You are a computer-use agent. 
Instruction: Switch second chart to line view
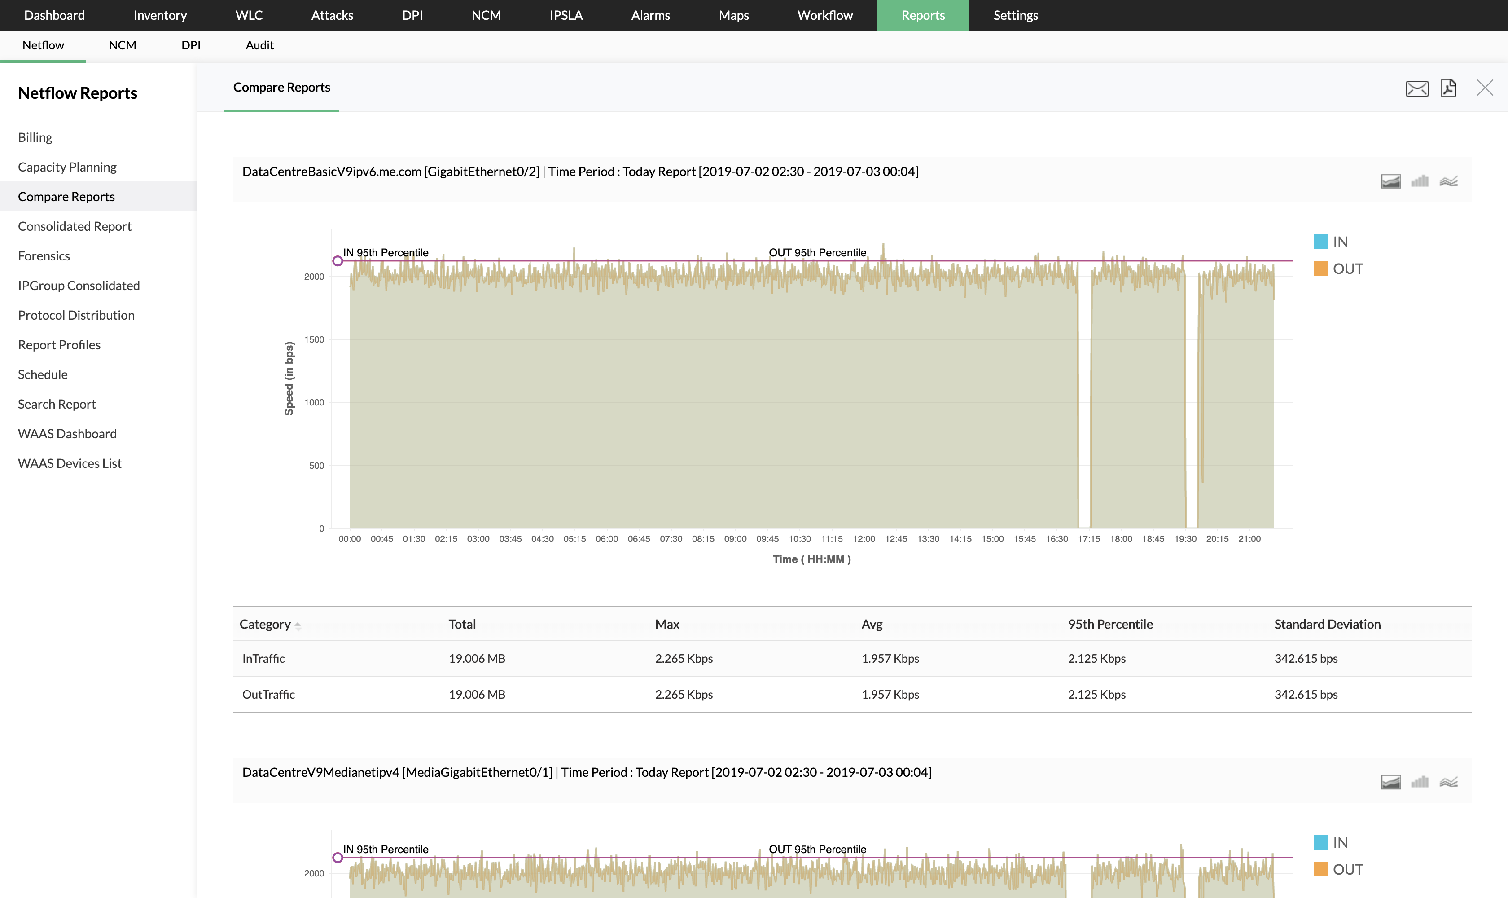1448,782
